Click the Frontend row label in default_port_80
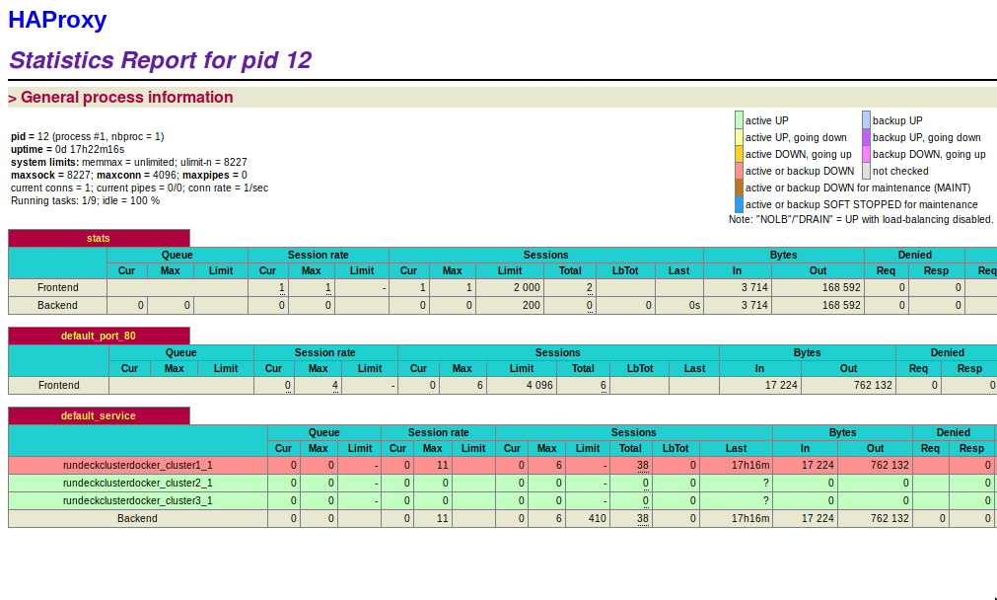This screenshot has width=997, height=600. click(58, 386)
